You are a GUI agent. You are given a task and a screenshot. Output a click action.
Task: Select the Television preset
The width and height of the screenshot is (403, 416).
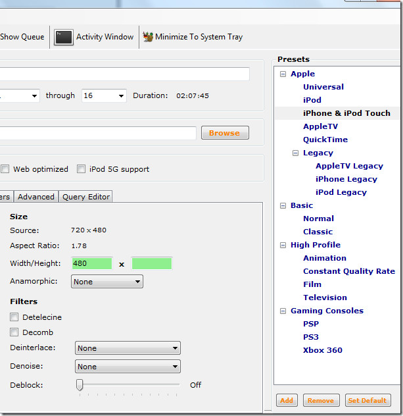pos(325,298)
